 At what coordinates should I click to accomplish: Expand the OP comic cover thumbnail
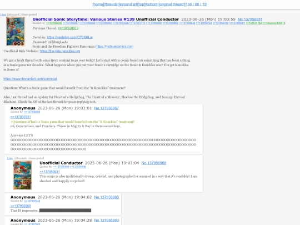(16, 31)
